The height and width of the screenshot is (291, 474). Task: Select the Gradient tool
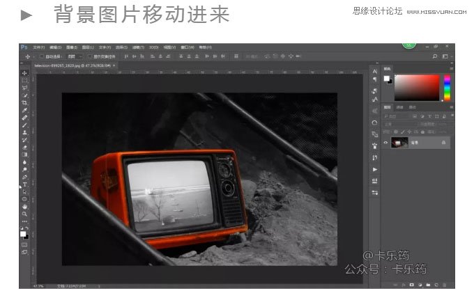coord(25,155)
